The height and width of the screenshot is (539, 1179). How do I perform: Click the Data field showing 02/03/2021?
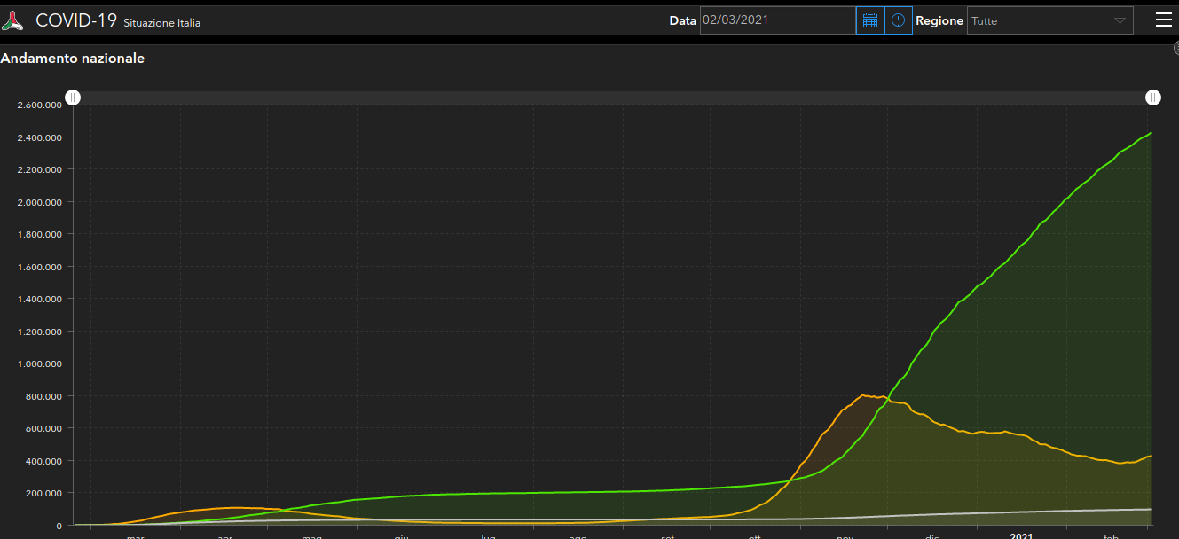777,20
